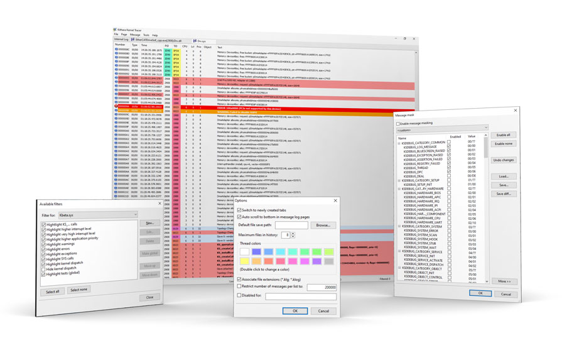Viewport: 562px width, 338px height.
Task: Switch to the Internal Log tab
Action: 121,40
